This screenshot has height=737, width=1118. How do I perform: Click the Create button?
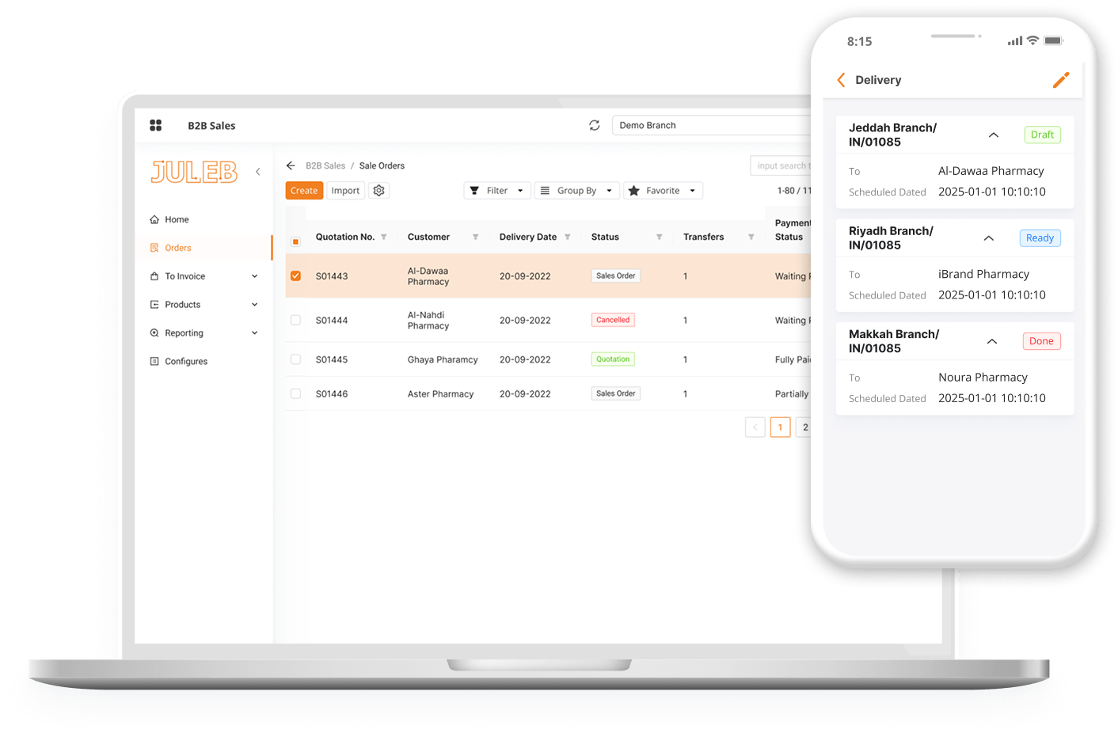coord(304,190)
